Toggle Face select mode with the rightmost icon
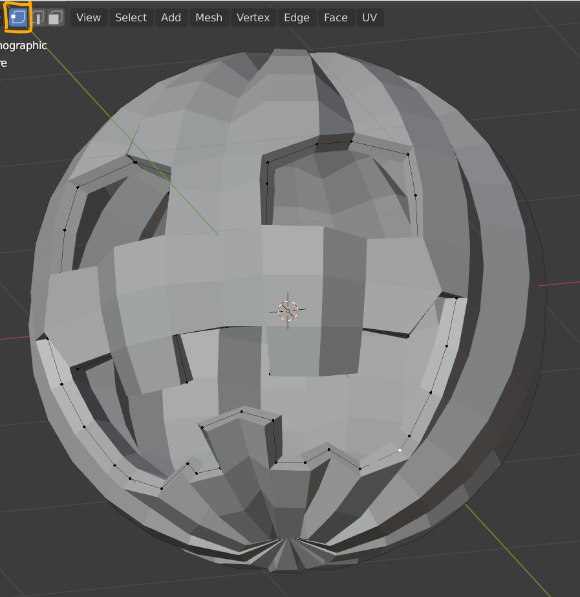580x597 pixels. pos(54,17)
